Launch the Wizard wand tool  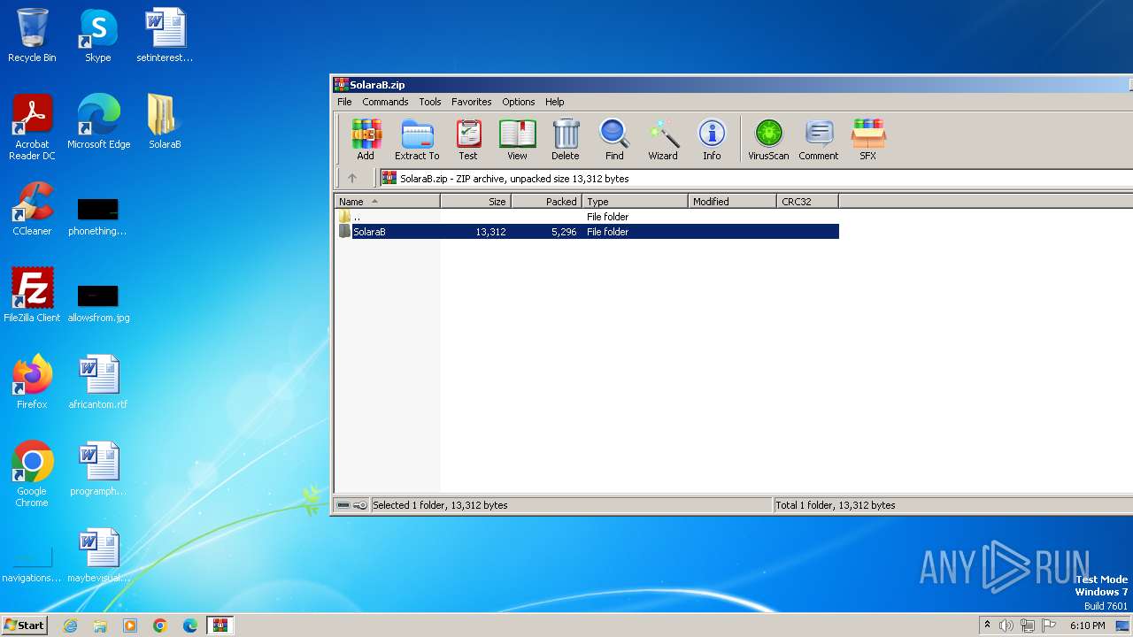662,140
